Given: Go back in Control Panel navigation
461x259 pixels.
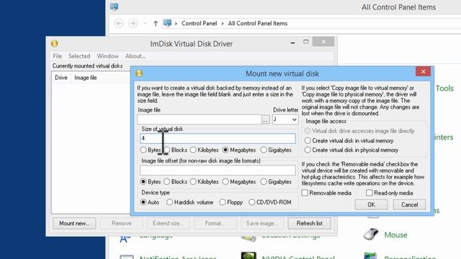Looking at the screenshot, I should (x=119, y=23).
